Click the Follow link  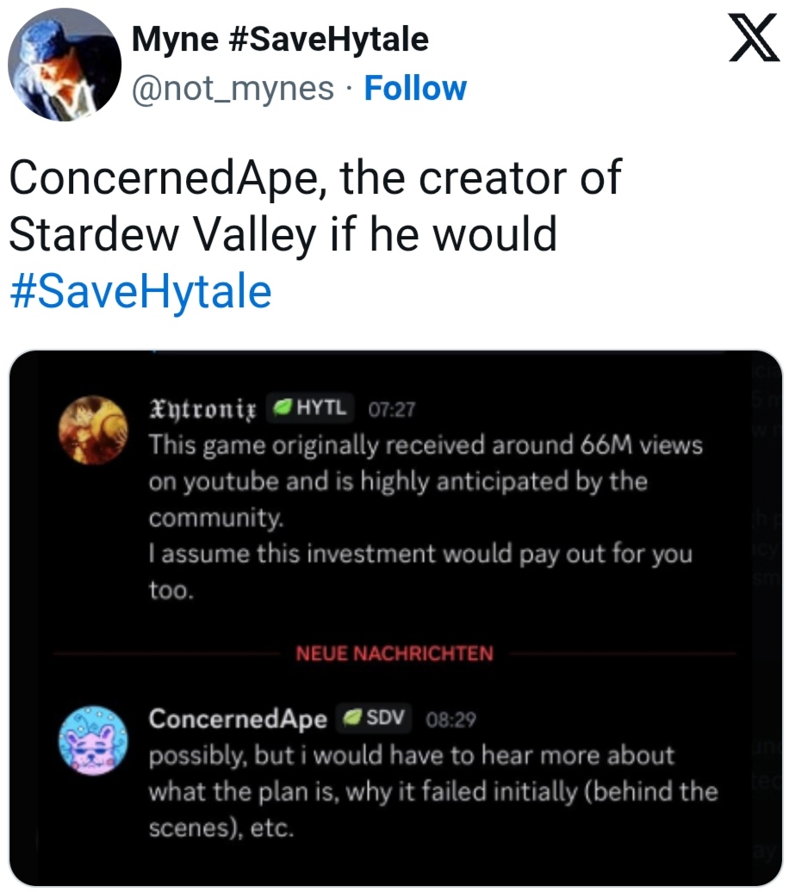click(415, 88)
